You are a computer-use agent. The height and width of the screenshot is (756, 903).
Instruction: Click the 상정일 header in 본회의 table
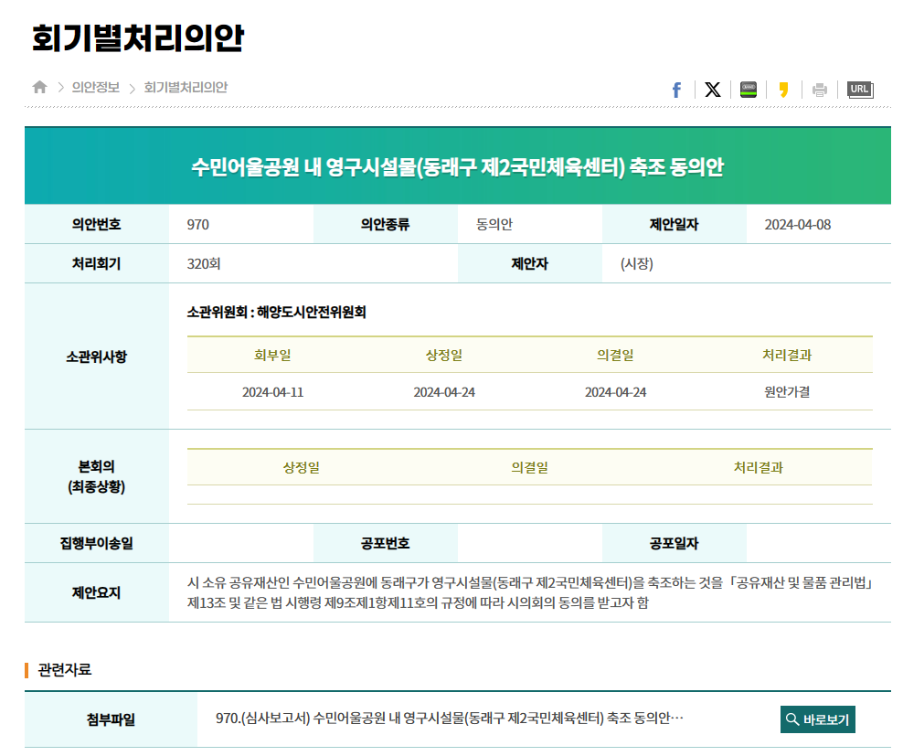tap(302, 467)
